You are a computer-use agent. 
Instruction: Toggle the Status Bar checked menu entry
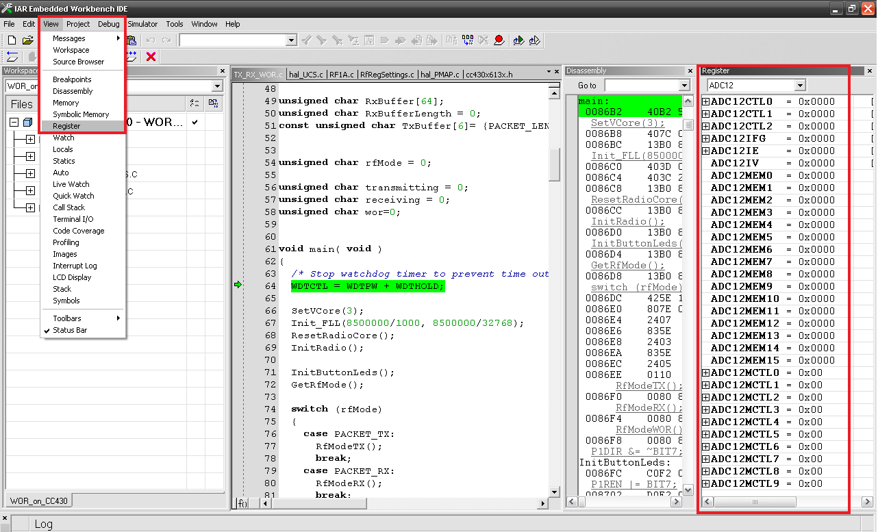(x=69, y=330)
